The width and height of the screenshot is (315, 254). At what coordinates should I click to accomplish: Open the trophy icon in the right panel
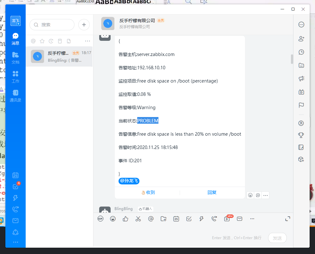coord(301,135)
